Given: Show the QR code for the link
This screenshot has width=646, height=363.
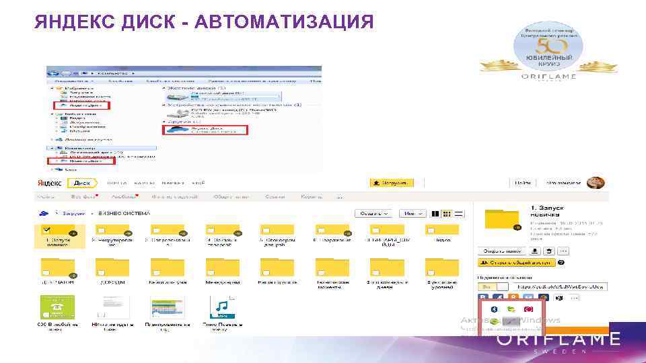Looking at the screenshot, I should (559, 298).
